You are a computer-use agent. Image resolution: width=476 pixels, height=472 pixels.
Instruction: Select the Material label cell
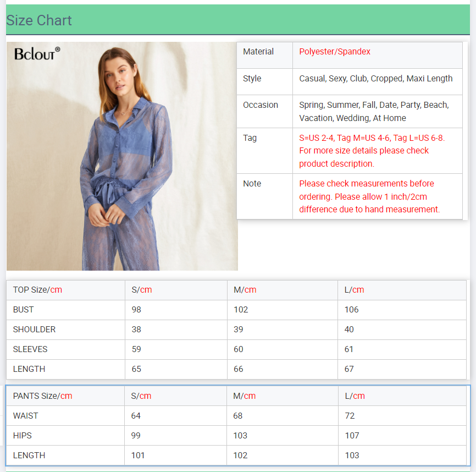point(264,55)
